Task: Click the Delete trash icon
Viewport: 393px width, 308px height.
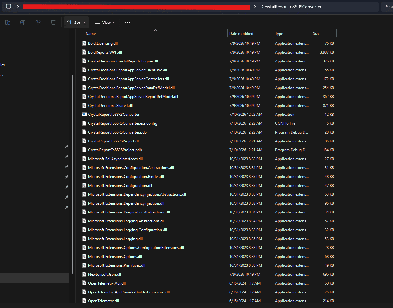Action: tap(53, 22)
